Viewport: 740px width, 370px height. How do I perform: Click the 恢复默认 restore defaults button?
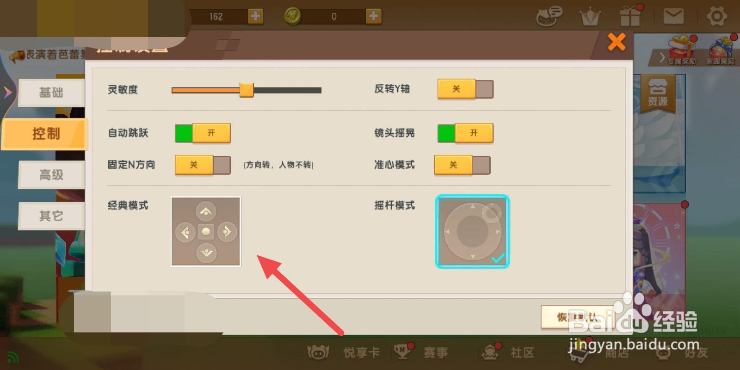point(578,317)
